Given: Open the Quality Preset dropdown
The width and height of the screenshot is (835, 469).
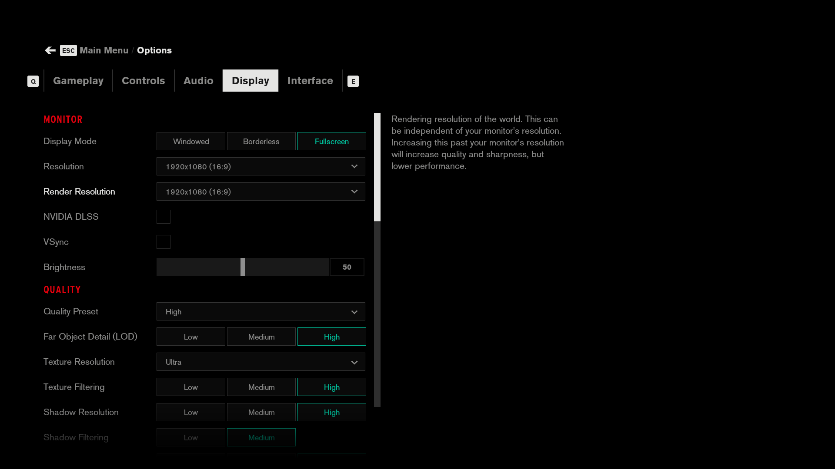Looking at the screenshot, I should click(261, 312).
